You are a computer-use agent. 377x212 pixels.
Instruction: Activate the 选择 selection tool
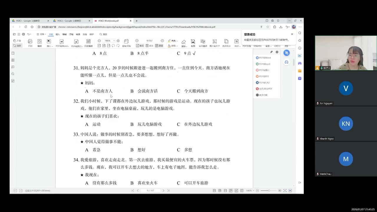click(x=17, y=46)
